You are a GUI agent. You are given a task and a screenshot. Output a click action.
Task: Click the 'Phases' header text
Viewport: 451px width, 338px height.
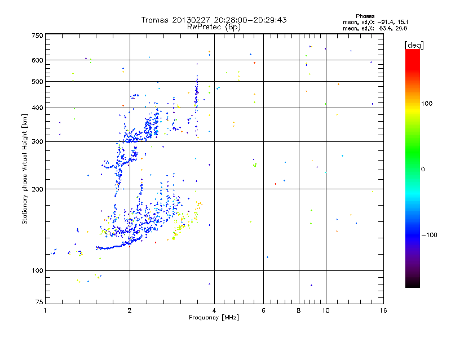[x=365, y=16]
